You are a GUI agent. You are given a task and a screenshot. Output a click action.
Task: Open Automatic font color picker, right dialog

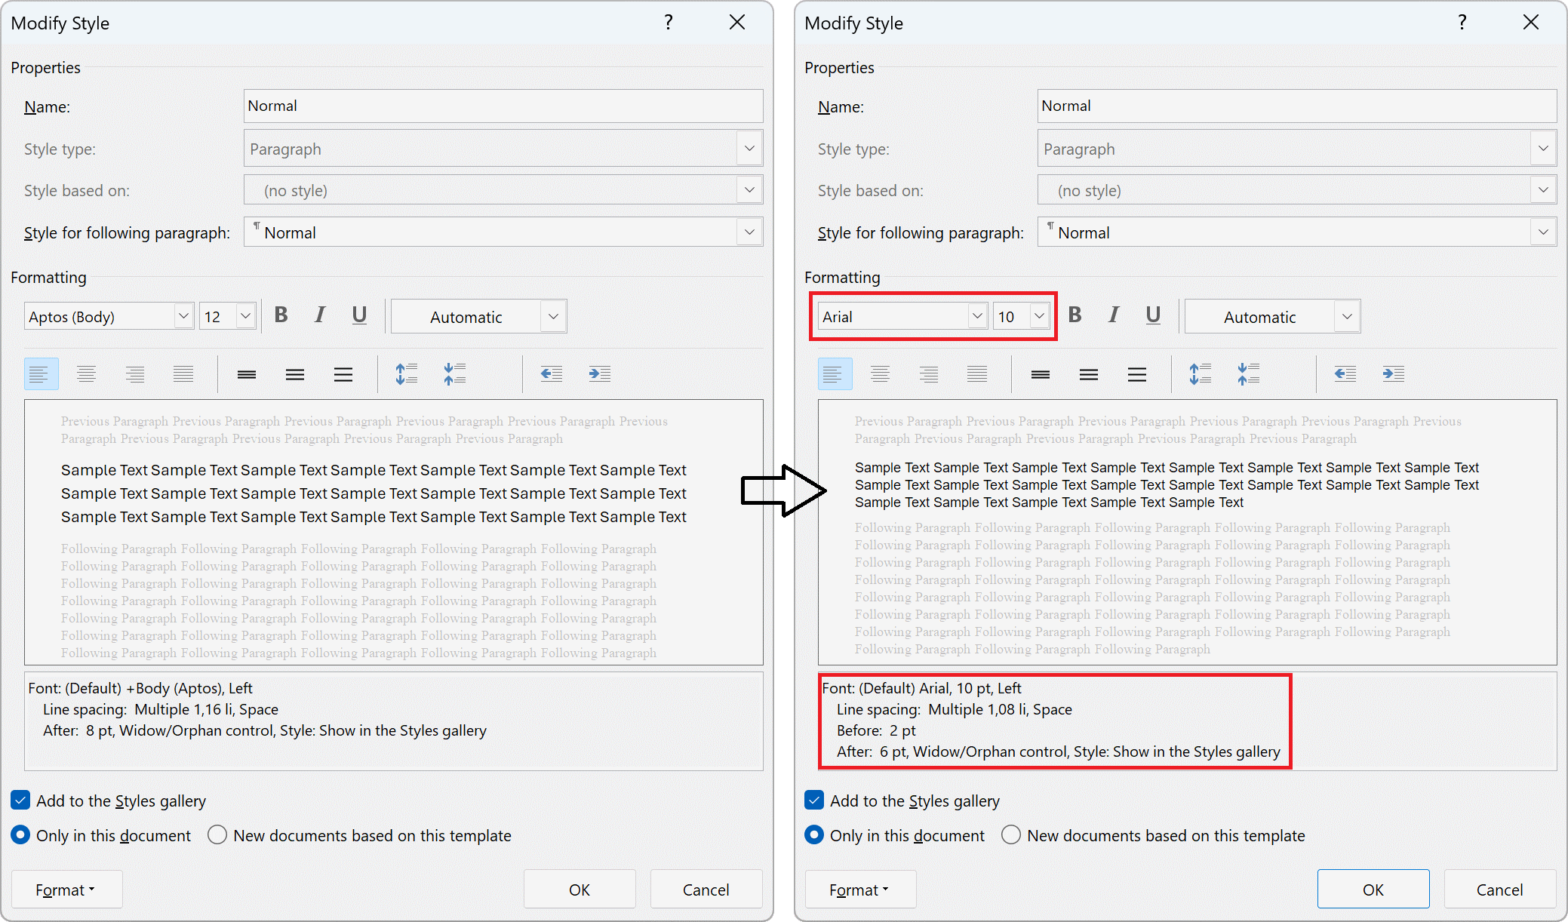pyautogui.click(x=1347, y=317)
